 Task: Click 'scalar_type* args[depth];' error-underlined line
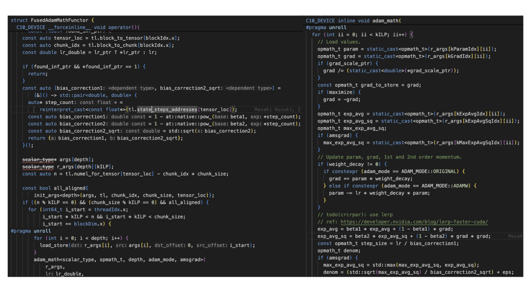(58, 159)
